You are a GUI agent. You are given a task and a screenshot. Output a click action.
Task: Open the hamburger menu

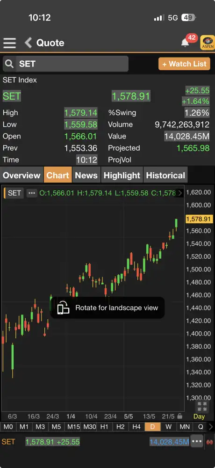pos(9,43)
